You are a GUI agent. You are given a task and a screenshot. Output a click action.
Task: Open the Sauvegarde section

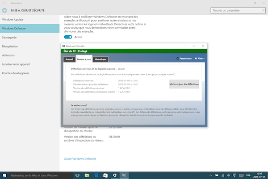(30, 37)
